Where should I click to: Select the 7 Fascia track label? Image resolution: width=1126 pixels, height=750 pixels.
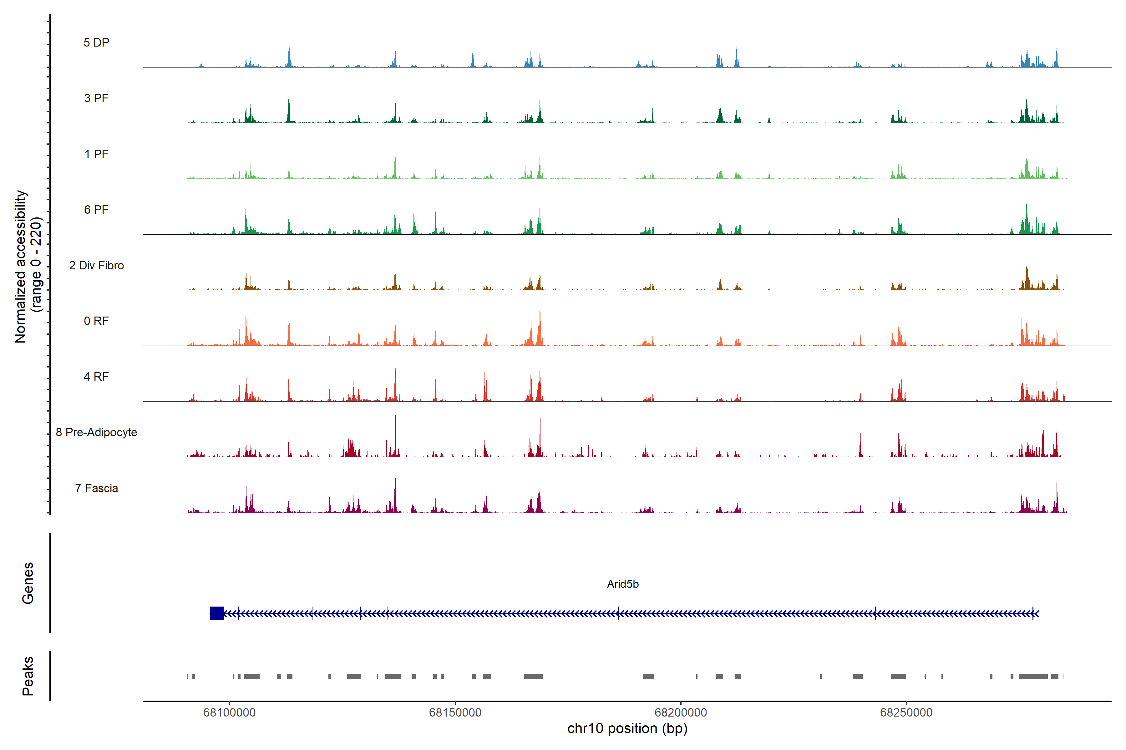point(96,488)
